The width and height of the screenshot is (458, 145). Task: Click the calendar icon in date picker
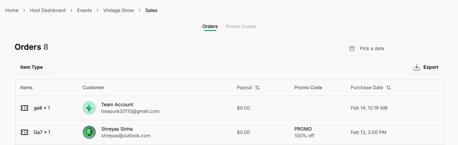(x=352, y=48)
